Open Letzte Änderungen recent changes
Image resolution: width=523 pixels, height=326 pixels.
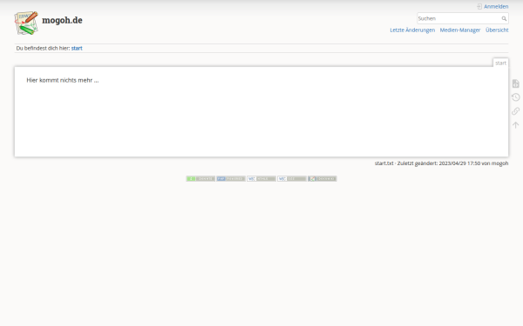tap(412, 30)
